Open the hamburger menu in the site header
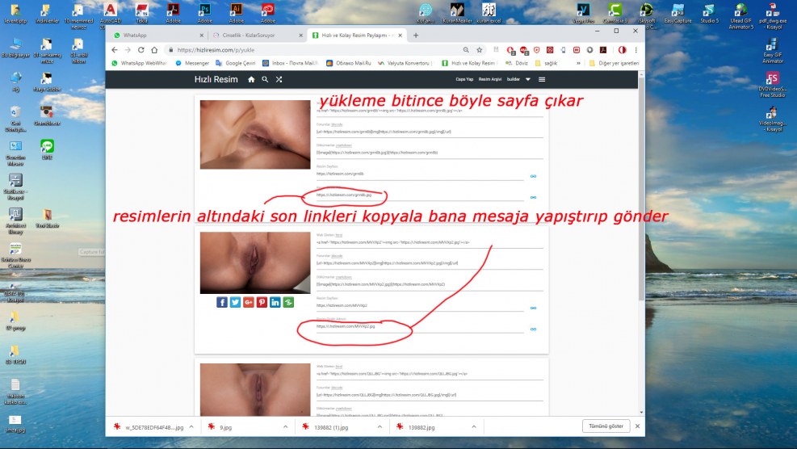This screenshot has width=797, height=449. pos(542,80)
